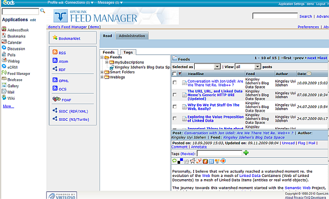Add tag with green plus icon
This screenshot has width=329, height=199.
click(246, 153)
